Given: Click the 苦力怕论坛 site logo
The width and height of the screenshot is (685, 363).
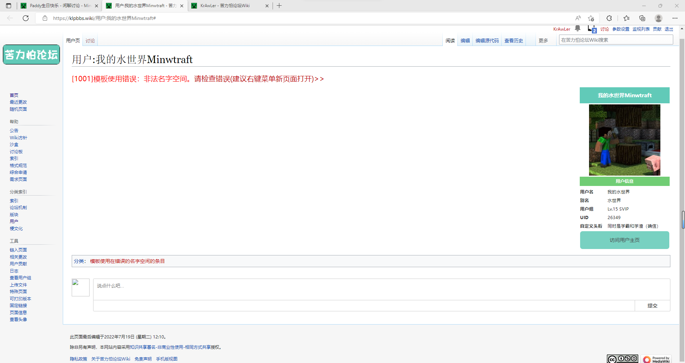Looking at the screenshot, I should click(31, 55).
